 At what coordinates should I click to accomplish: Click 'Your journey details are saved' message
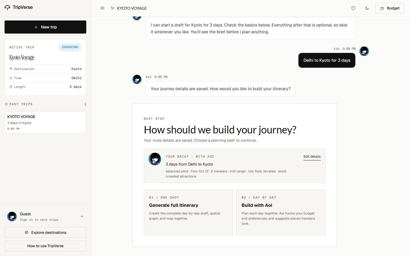click(221, 89)
